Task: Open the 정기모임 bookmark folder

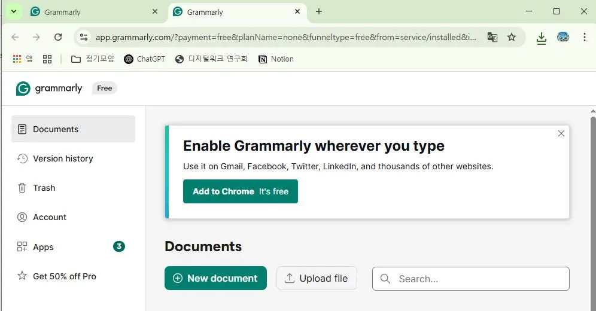Action: (93, 59)
